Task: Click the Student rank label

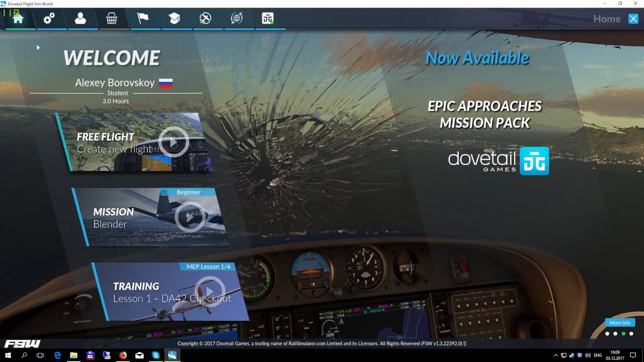Action: (118, 93)
